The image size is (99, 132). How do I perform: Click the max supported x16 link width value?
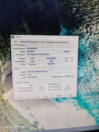point(68,86)
